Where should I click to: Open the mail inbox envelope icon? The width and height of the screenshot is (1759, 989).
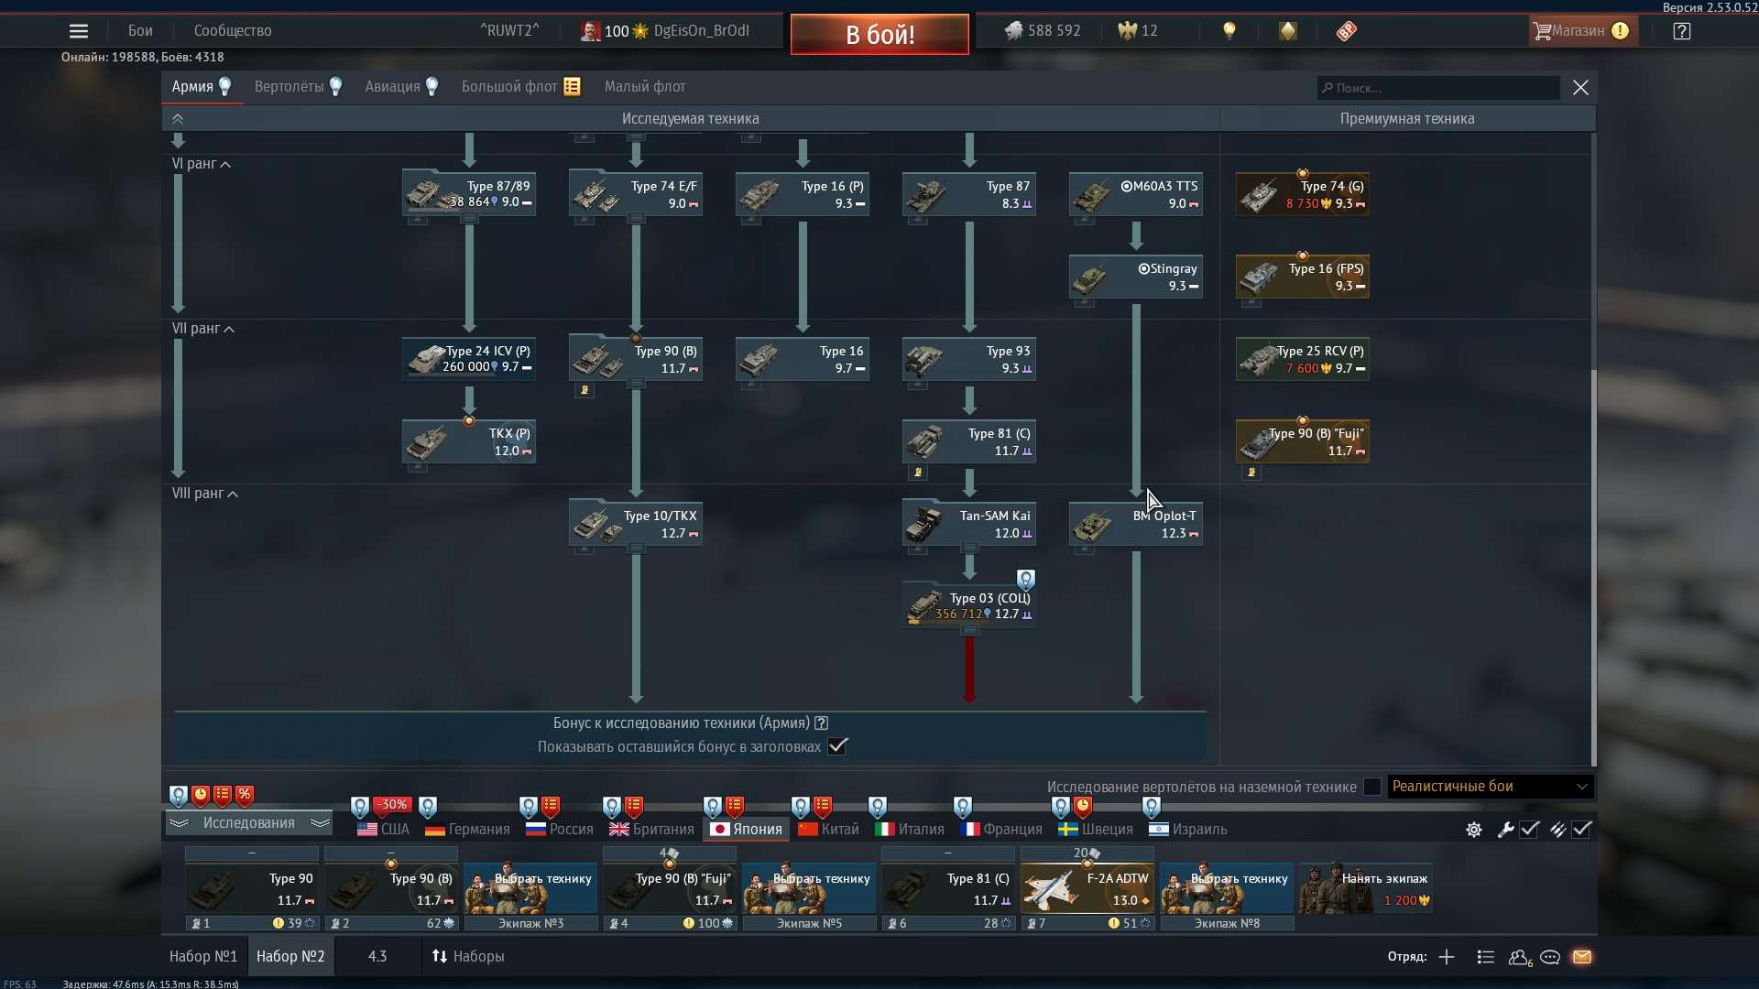tap(1582, 957)
